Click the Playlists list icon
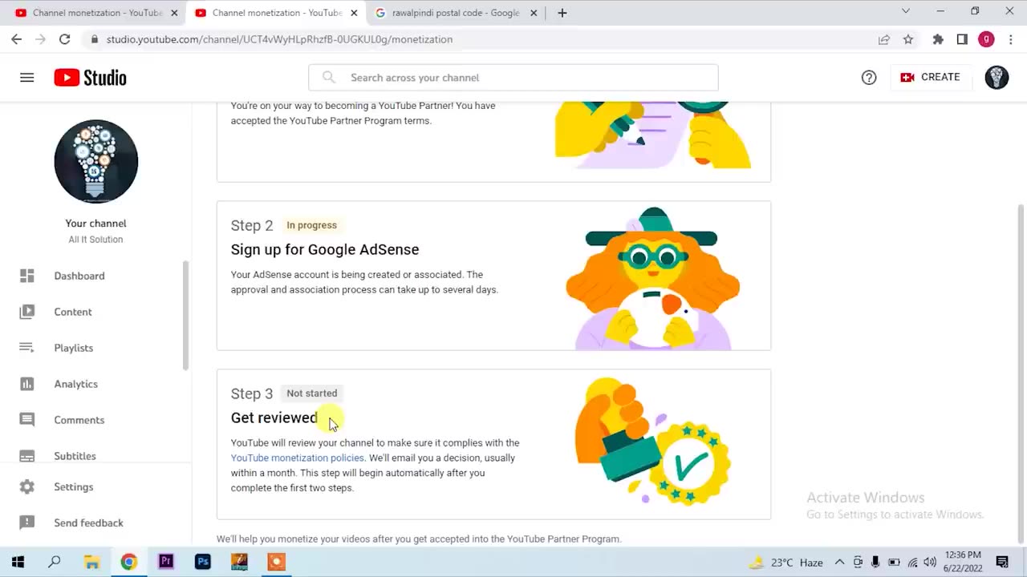The image size is (1027, 577). coord(27,348)
